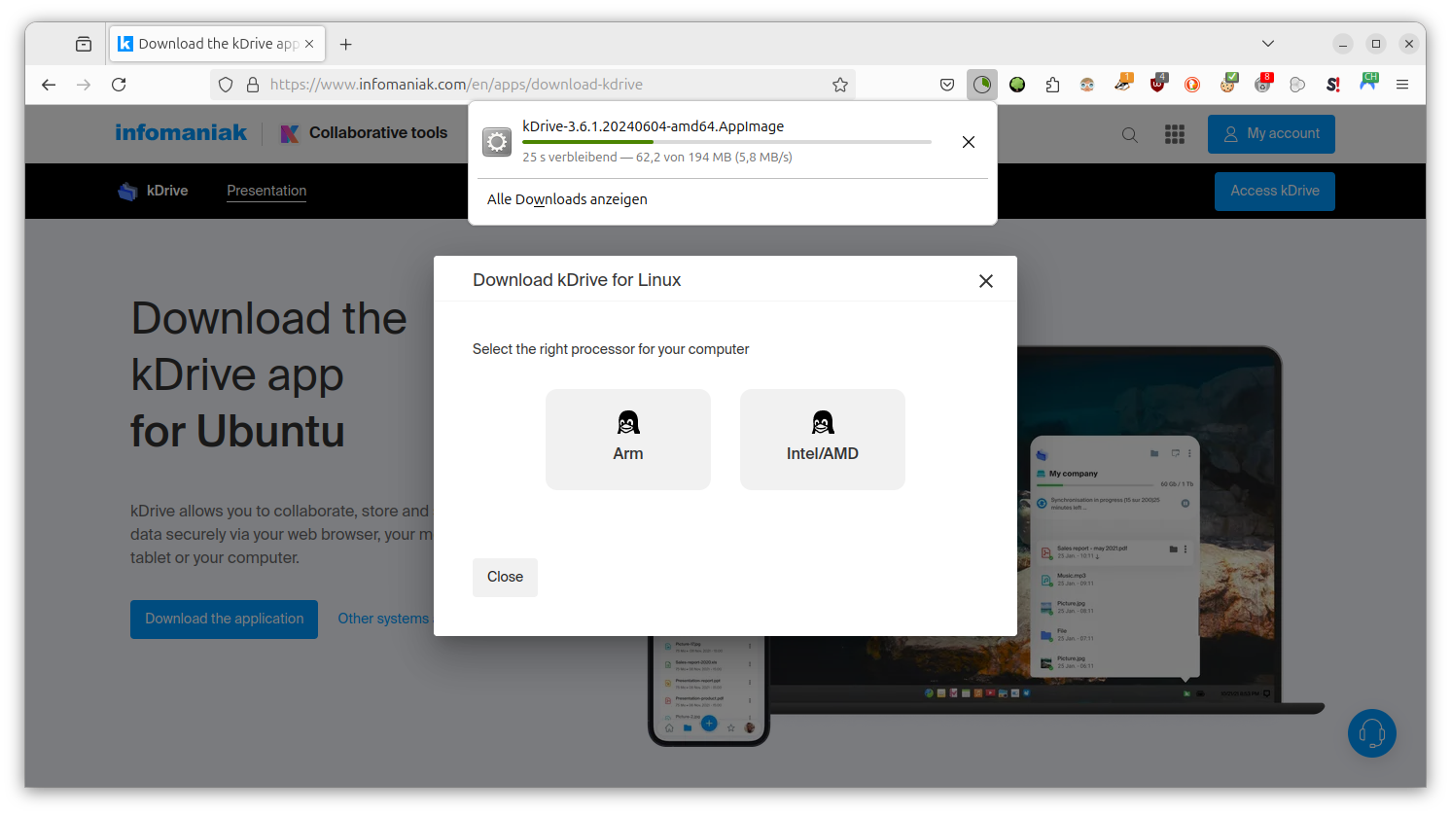Click the kDrive AppImage download progress bar
The image size is (1451, 815).
pos(725,142)
